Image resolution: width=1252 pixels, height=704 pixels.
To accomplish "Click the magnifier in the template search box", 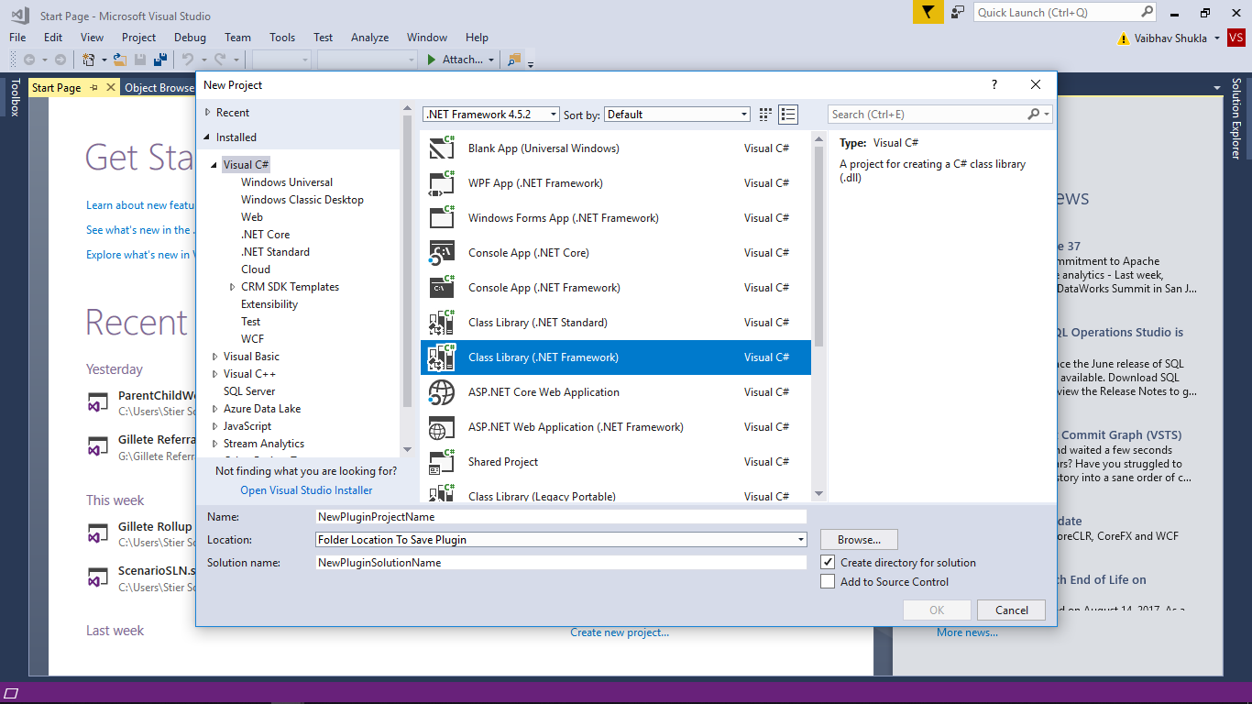I will (x=1035, y=114).
